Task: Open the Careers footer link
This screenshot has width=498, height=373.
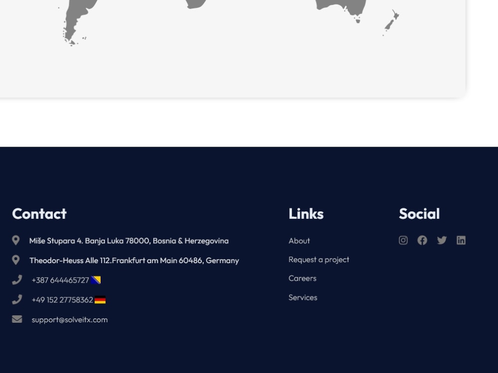Action: pyautogui.click(x=302, y=279)
